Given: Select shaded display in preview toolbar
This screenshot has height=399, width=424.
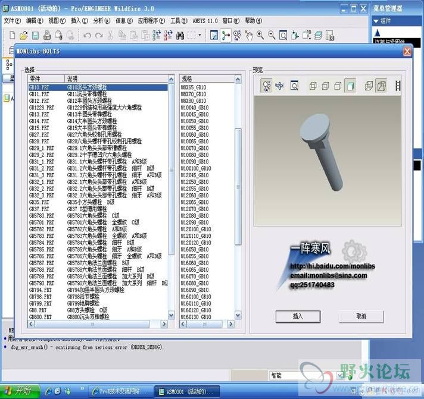Looking at the screenshot, I should pyautogui.click(x=350, y=86).
